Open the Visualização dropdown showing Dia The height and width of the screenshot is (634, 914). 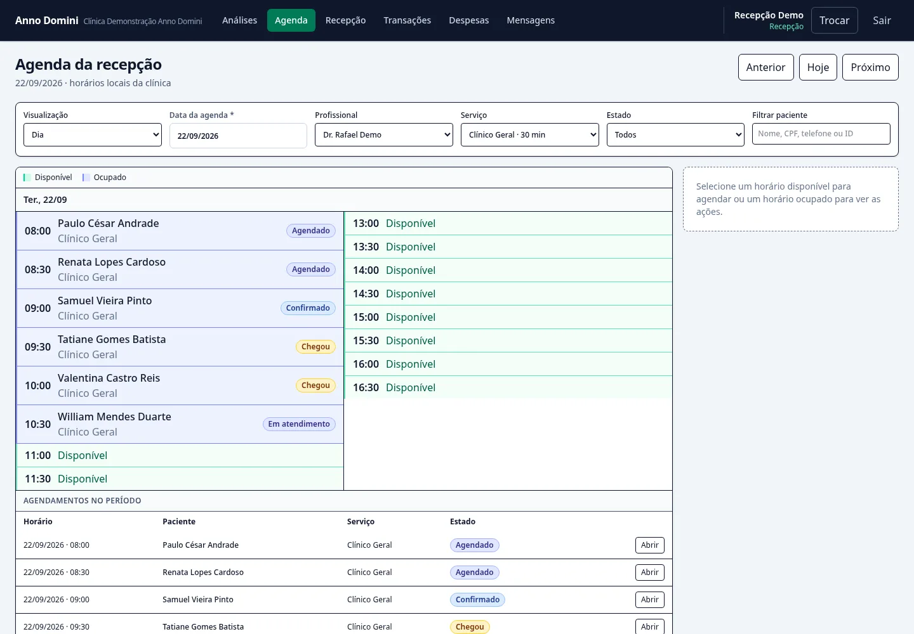93,134
